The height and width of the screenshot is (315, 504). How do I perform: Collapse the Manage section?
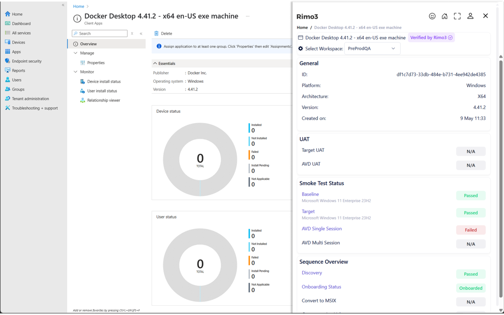[76, 53]
